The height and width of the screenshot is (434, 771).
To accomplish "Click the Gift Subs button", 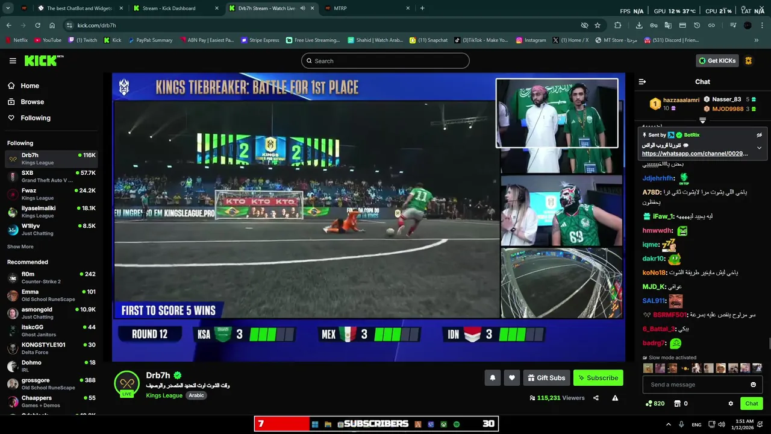I will click(x=546, y=378).
